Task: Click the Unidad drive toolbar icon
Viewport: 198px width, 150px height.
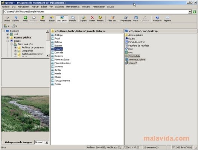Action: pos(7,19)
